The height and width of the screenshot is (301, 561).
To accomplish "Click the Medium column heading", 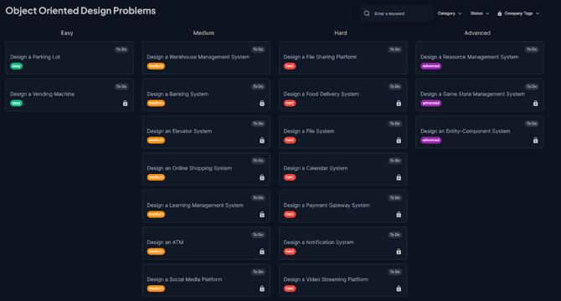I will (203, 33).
